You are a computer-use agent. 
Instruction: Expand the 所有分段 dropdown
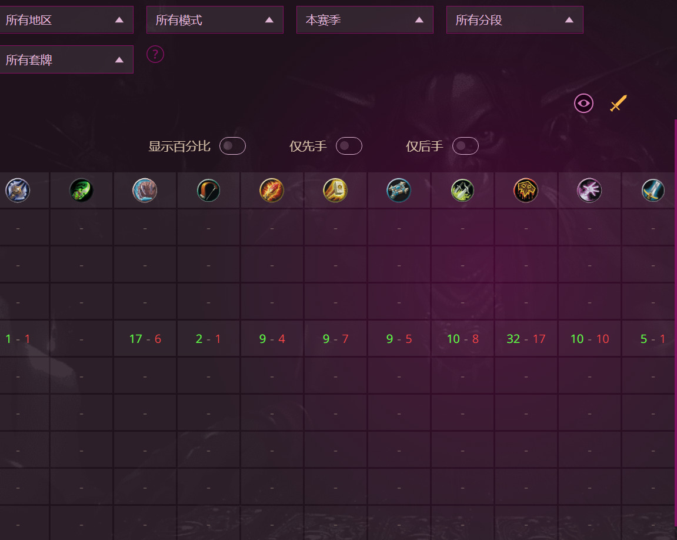coord(515,20)
